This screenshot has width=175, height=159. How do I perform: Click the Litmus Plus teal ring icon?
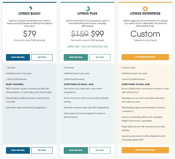[x=87, y=8]
